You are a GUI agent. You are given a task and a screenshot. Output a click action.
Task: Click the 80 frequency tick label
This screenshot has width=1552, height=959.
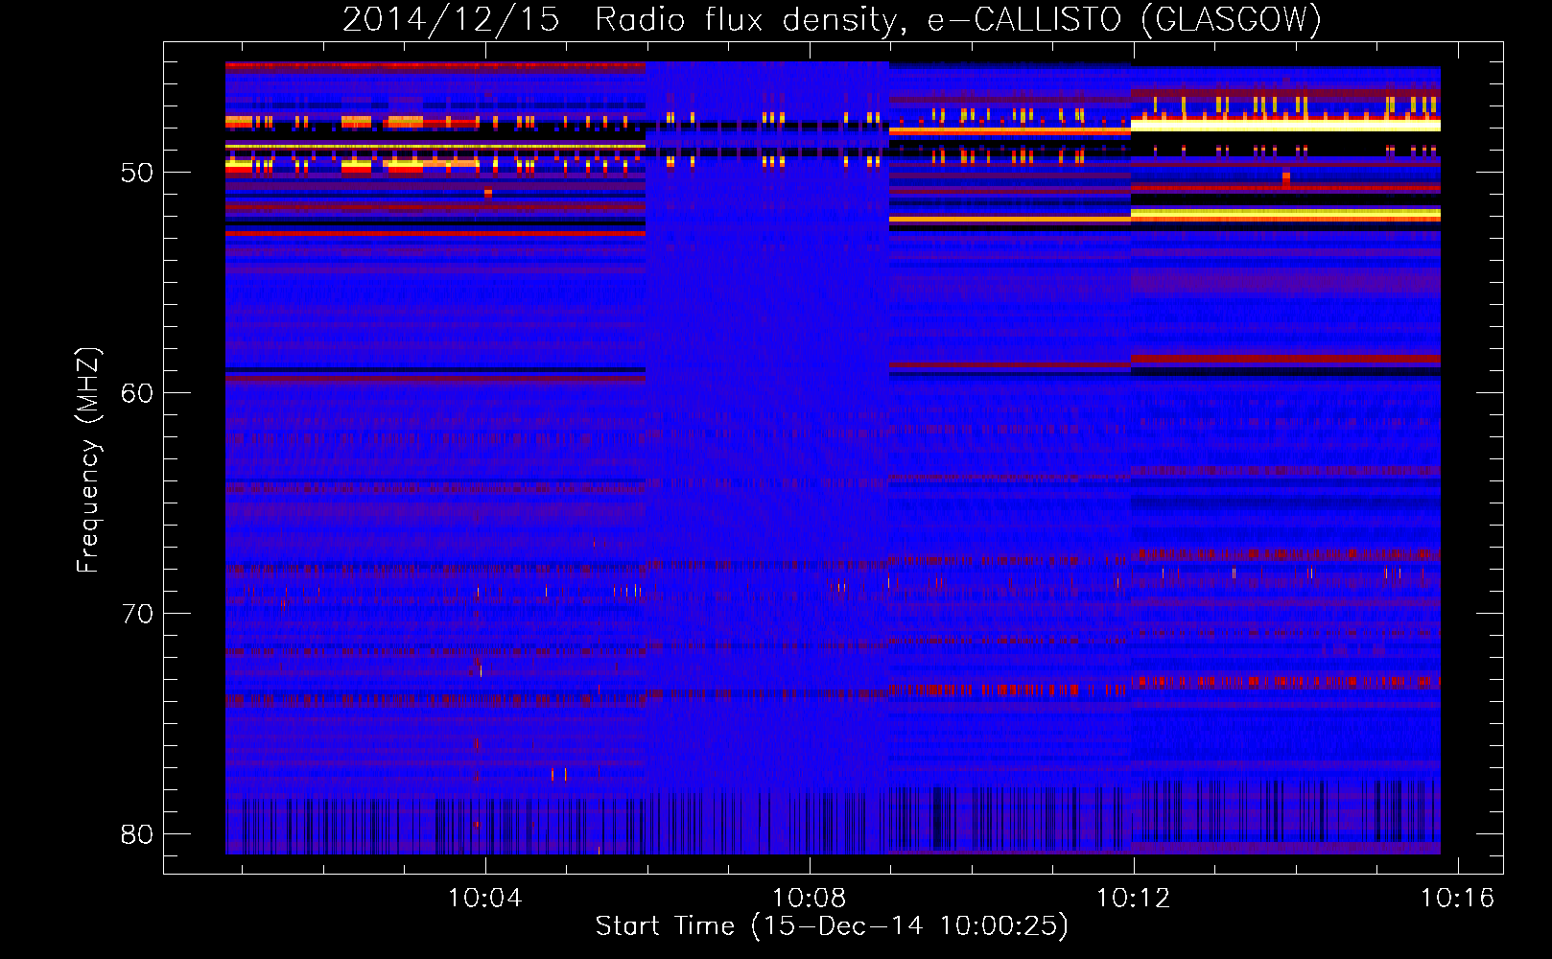point(137,834)
